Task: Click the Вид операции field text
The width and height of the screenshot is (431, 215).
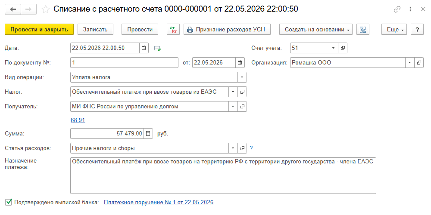Action: point(154,77)
